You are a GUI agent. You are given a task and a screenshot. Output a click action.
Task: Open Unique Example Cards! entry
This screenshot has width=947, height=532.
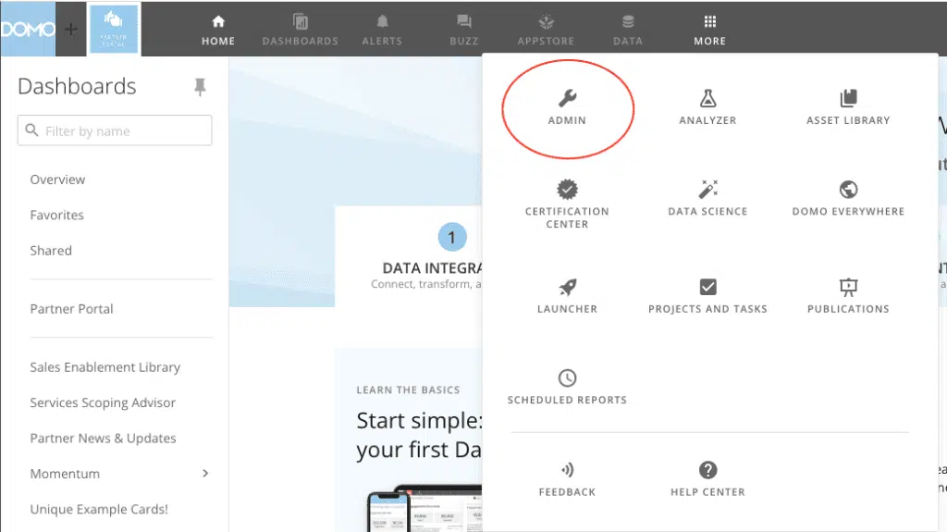(99, 509)
